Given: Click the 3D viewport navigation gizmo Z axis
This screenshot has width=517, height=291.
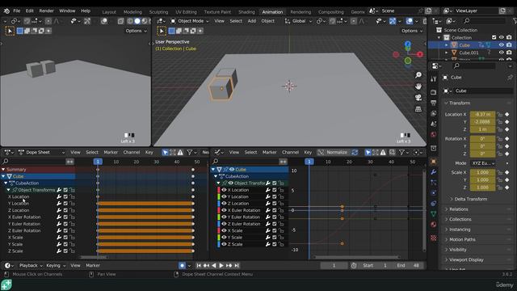Looking at the screenshot, I should pyautogui.click(x=408, y=44).
